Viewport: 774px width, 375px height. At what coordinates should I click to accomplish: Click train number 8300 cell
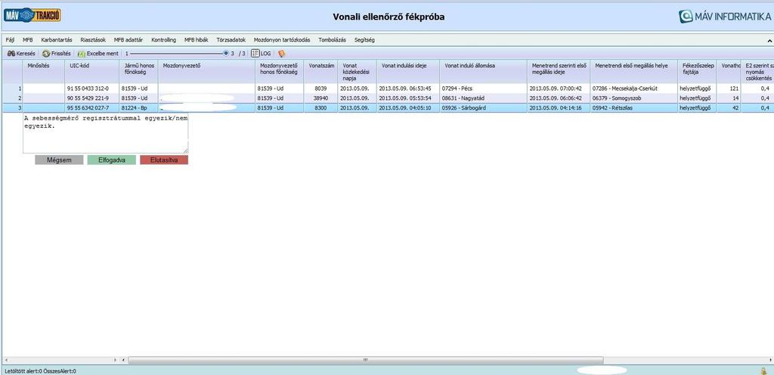tap(319, 107)
